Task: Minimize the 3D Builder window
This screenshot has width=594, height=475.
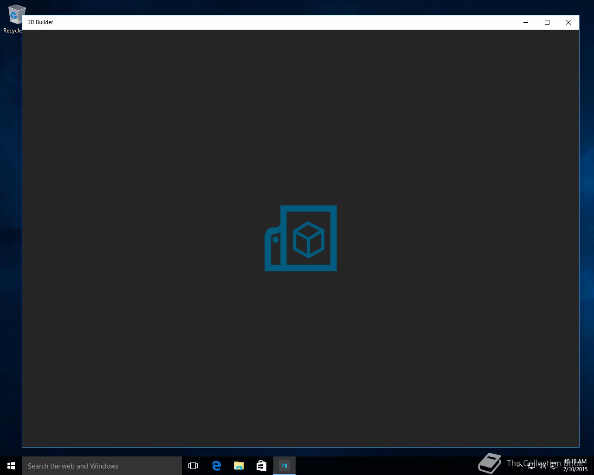Action: (526, 22)
